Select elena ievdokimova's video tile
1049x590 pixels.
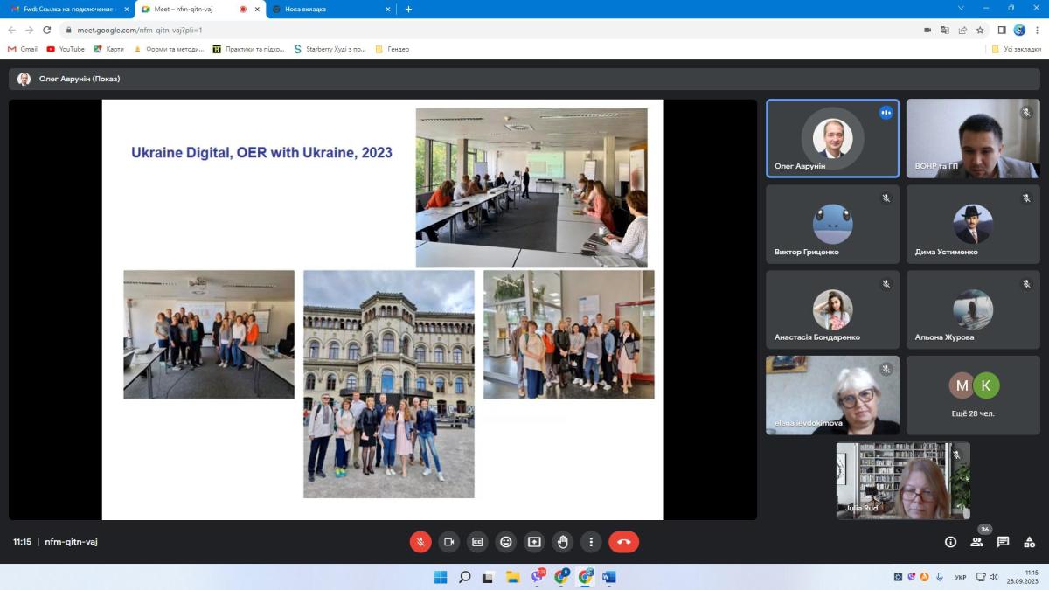[832, 395]
